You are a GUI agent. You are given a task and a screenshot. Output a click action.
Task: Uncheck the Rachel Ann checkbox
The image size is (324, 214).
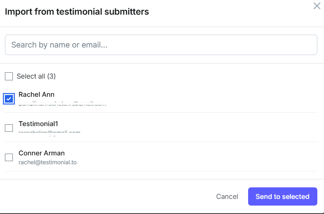9,99
